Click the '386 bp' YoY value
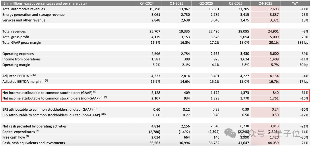 tap(302, 43)
